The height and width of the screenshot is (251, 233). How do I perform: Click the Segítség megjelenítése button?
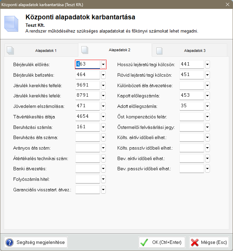tap(36, 243)
